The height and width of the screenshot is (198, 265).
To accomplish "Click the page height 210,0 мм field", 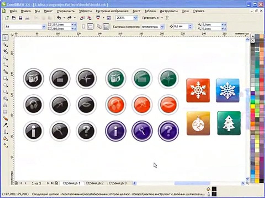I will [62, 29].
